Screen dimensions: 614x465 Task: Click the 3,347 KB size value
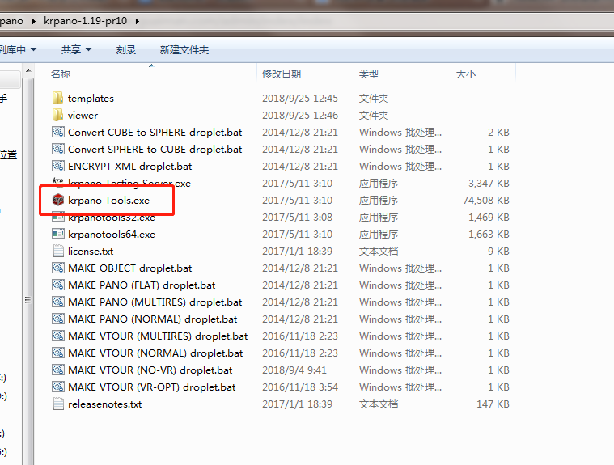click(489, 184)
